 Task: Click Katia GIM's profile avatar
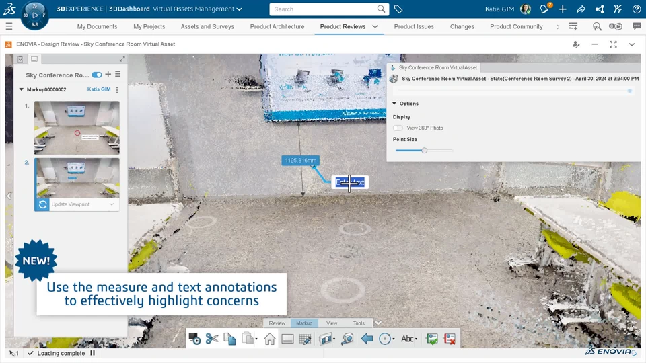pyautogui.click(x=526, y=9)
